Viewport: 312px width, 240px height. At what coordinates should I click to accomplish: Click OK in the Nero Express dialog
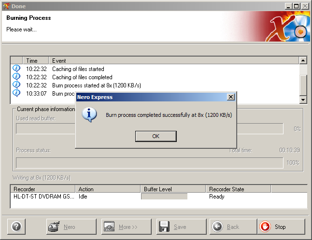pyautogui.click(x=156, y=136)
